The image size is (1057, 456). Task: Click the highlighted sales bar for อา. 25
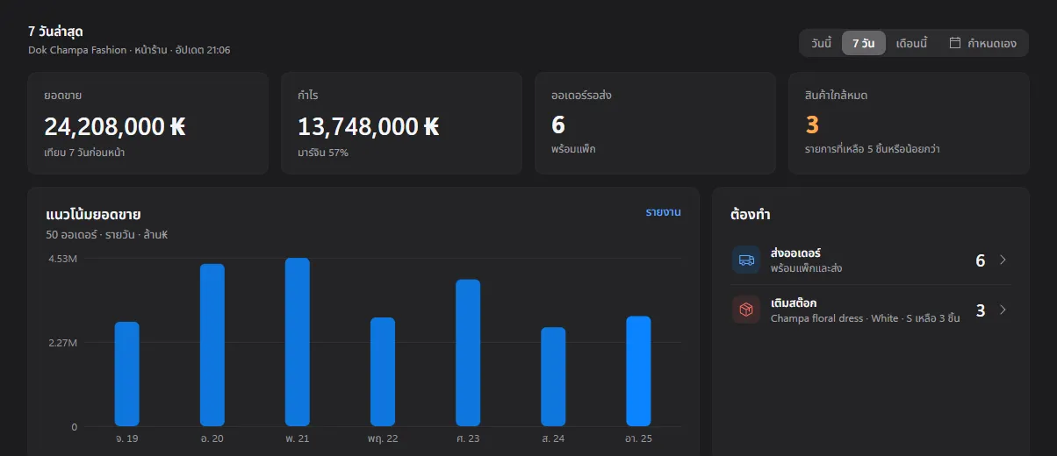(x=638, y=372)
